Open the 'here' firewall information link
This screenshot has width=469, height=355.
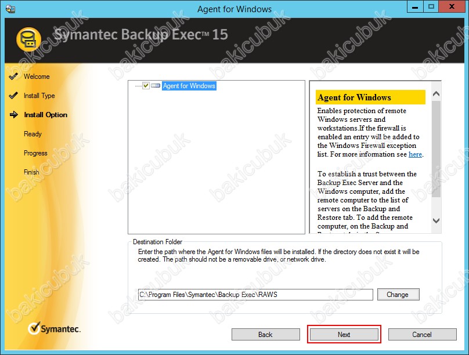[415, 154]
